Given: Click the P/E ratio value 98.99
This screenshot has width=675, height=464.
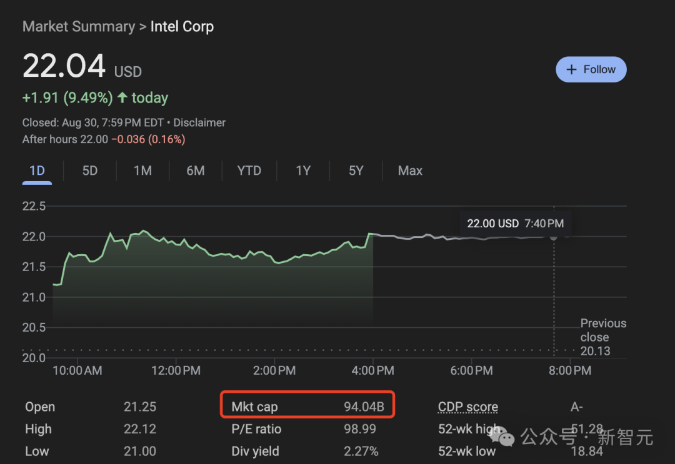Looking at the screenshot, I should point(360,429).
